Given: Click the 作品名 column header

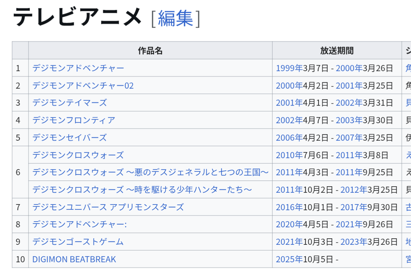Looking at the screenshot, I should tap(150, 51).
